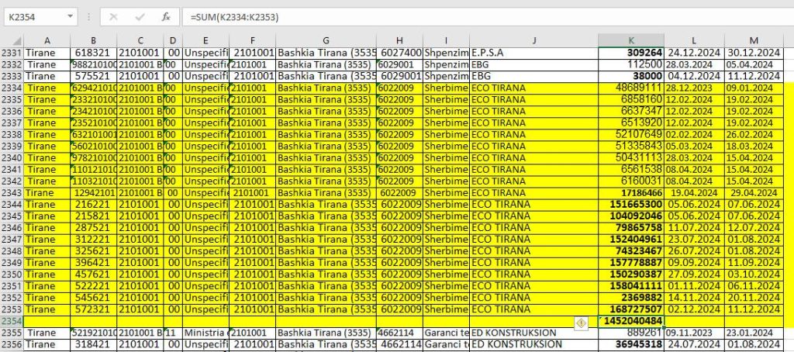Select column H header
Image resolution: width=794 pixels, height=352 pixels.
click(x=400, y=41)
